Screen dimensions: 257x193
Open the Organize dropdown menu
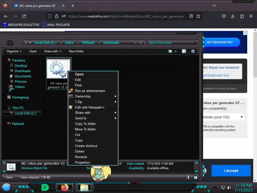click(x=14, y=51)
